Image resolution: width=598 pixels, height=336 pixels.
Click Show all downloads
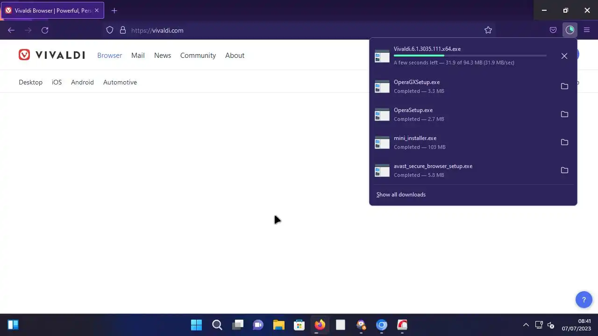point(401,195)
